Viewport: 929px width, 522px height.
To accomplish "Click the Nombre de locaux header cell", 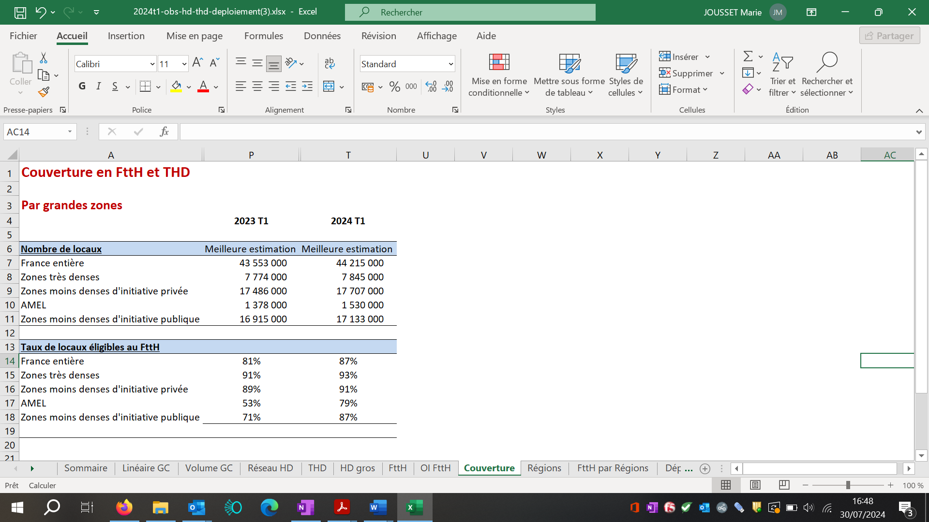I will [61, 249].
